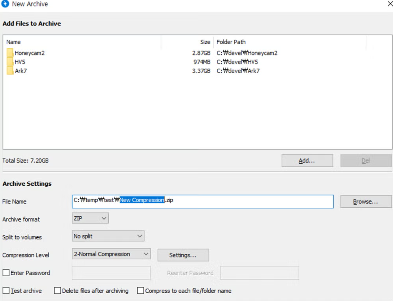
Task: Click the File Name input field
Action: [x=203, y=202]
